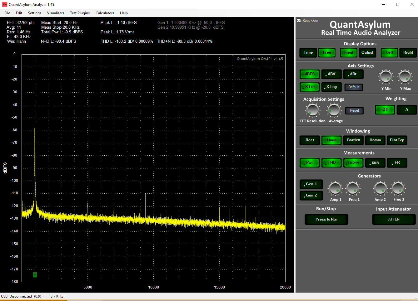The width and height of the screenshot is (418, 301).
Task: Click the 'F= 13.7 KHz' status text
Action: click(x=53, y=296)
